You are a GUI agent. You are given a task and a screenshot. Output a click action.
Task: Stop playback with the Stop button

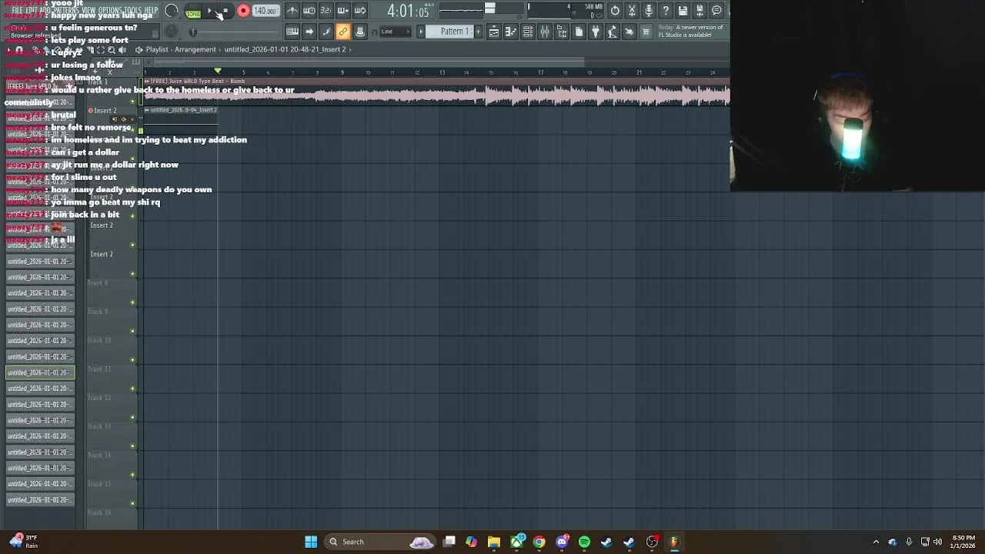point(225,11)
